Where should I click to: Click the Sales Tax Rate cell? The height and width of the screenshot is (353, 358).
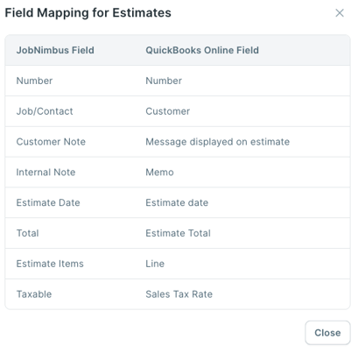pos(179,294)
